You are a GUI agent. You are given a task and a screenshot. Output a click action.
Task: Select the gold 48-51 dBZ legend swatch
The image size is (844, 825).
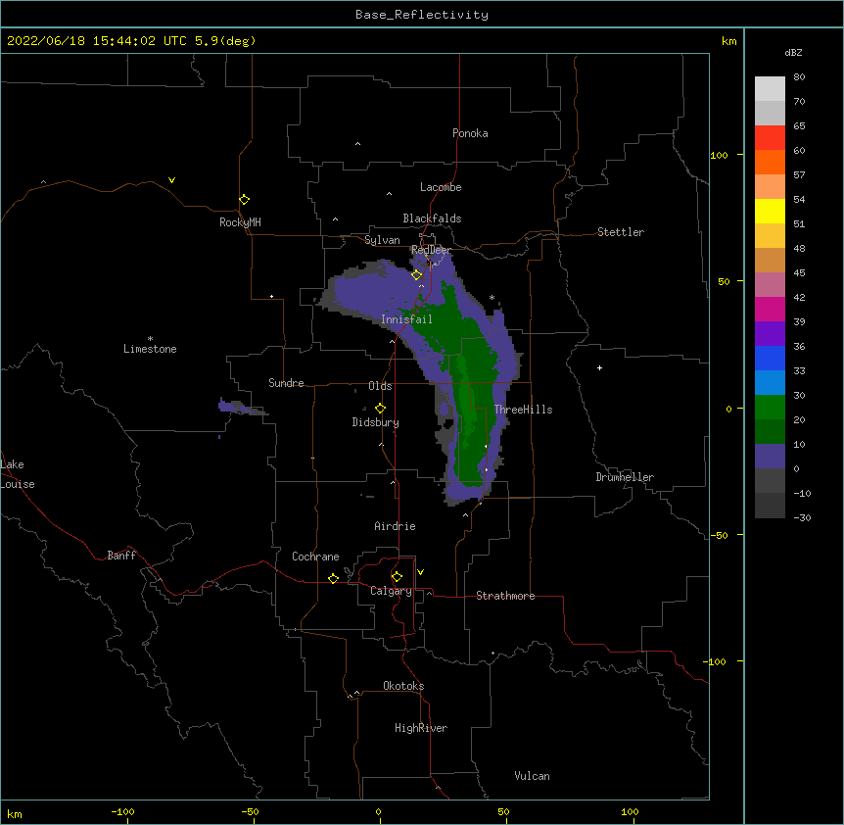tap(770, 235)
